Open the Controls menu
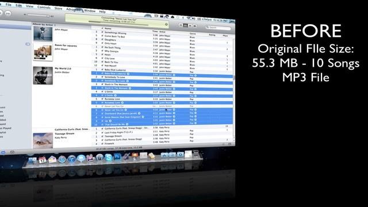Viewport: 368px width, 207px height. (44, 7)
